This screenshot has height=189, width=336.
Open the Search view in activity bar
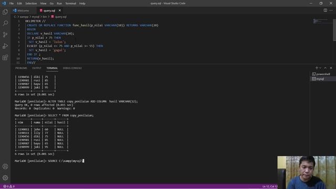click(5, 23)
